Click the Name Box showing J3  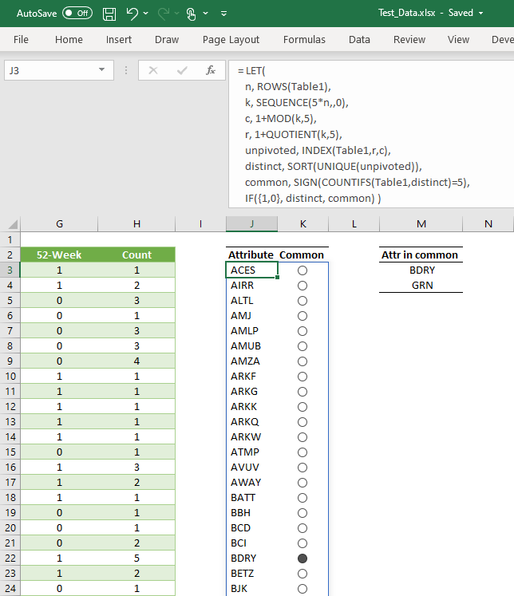(x=59, y=70)
